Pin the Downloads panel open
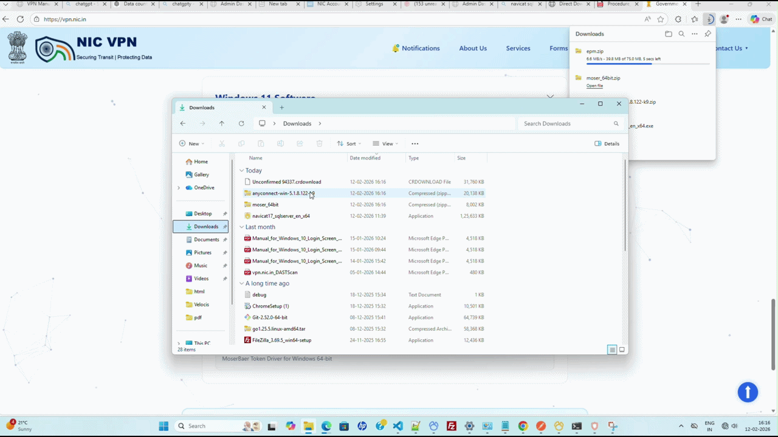The height and width of the screenshot is (437, 778). tap(707, 33)
